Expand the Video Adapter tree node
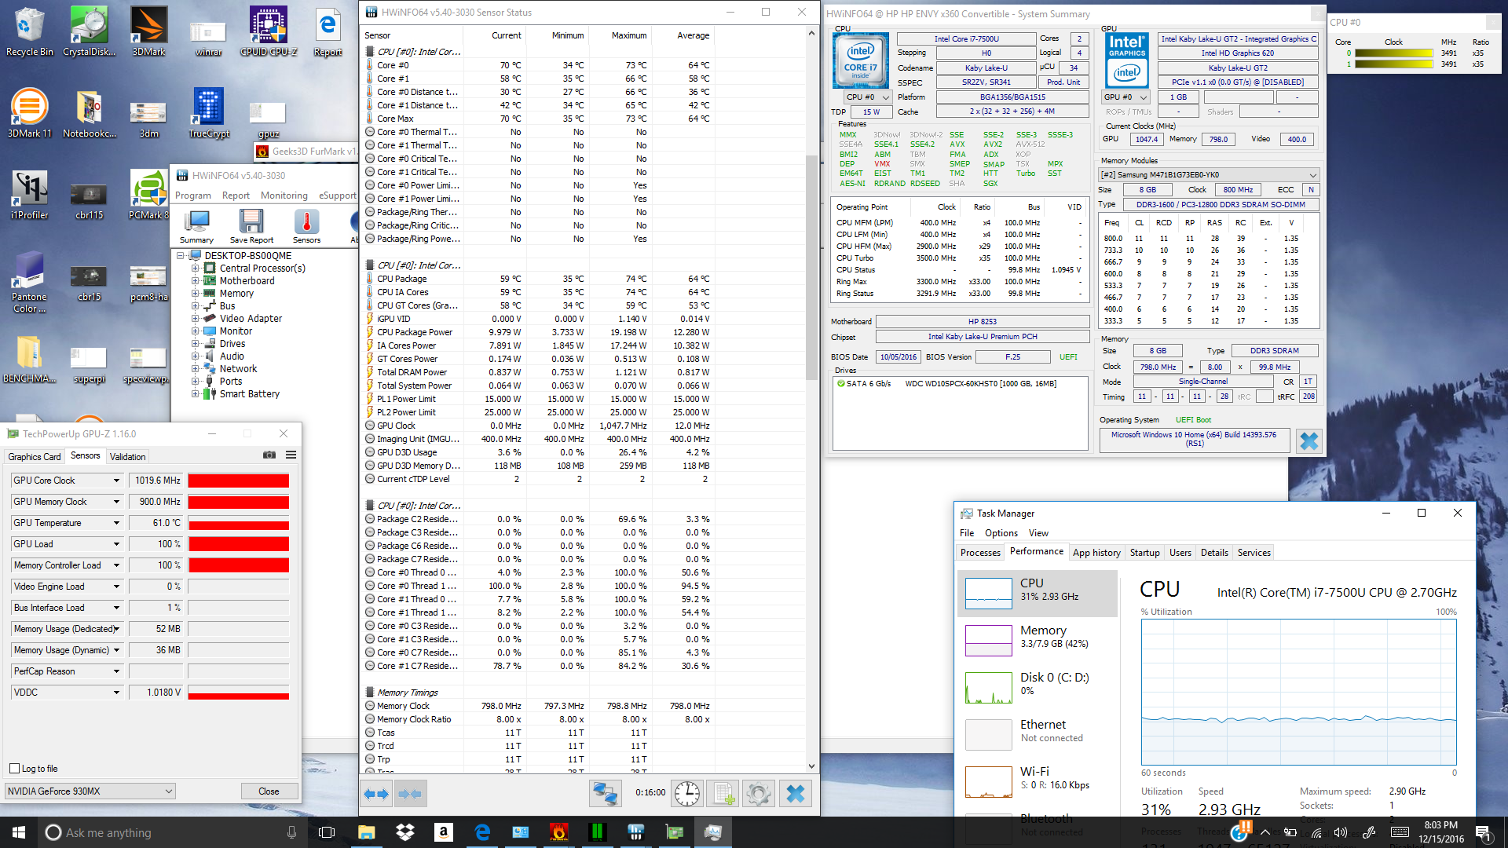 195,319
